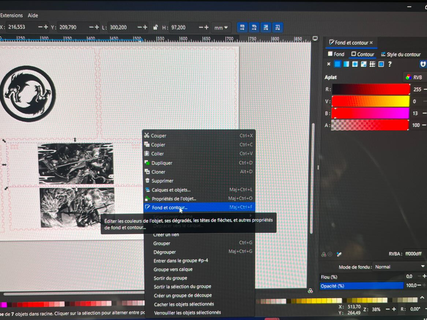
Task: Click the color-managed icon beside RVBA
Action: pyautogui.click(x=323, y=254)
